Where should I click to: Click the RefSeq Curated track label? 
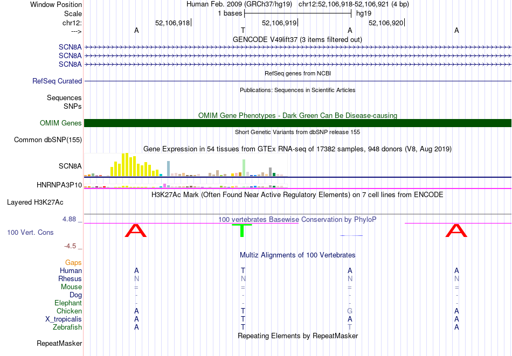(57, 81)
